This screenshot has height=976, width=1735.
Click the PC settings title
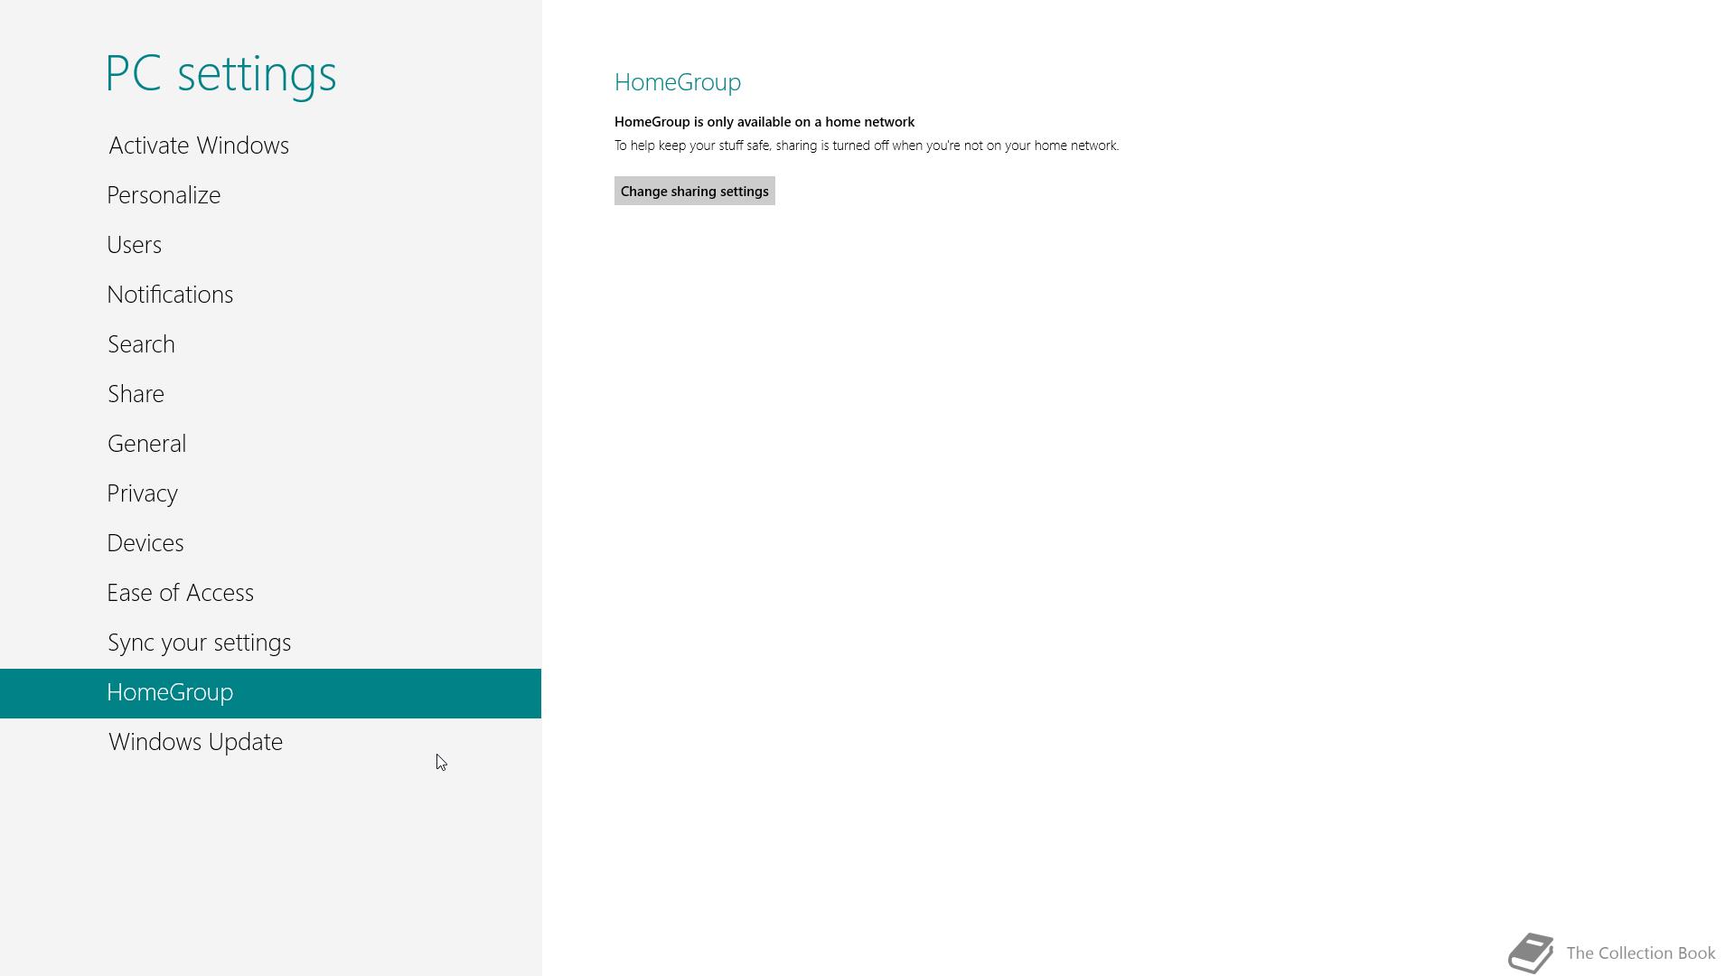click(x=220, y=73)
